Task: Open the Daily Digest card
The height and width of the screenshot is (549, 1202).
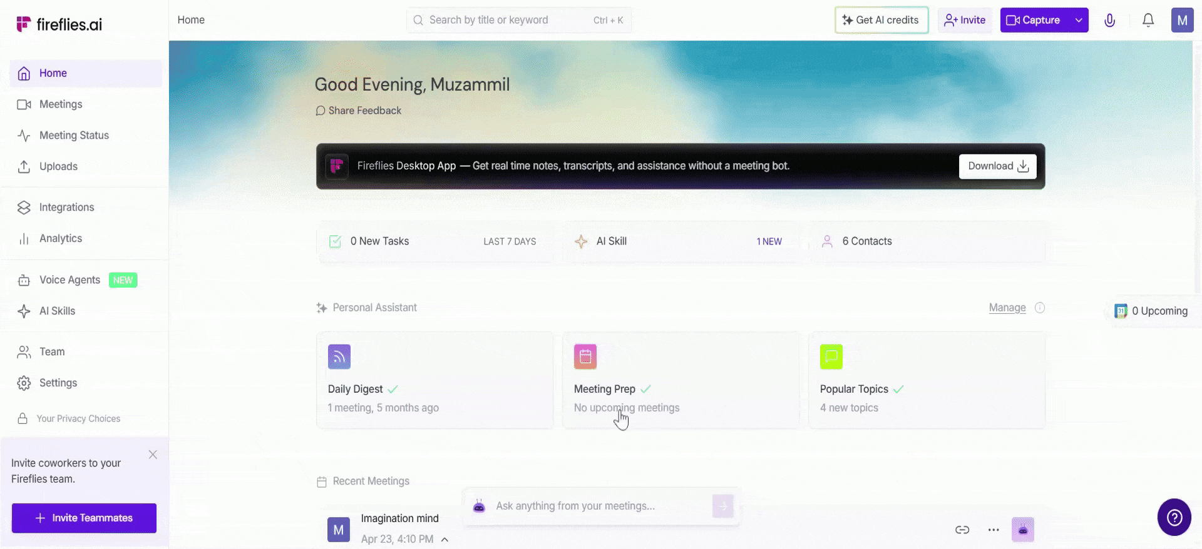Action: pos(435,380)
